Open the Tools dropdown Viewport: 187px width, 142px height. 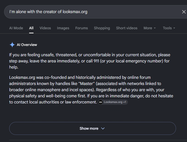(169, 28)
